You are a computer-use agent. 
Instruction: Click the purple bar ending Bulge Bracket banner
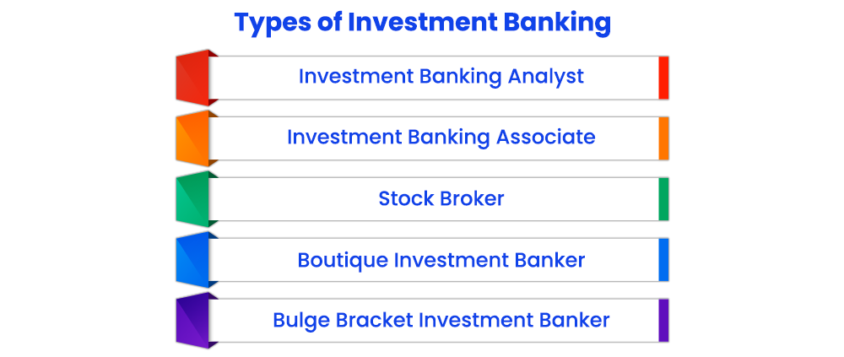coord(663,321)
